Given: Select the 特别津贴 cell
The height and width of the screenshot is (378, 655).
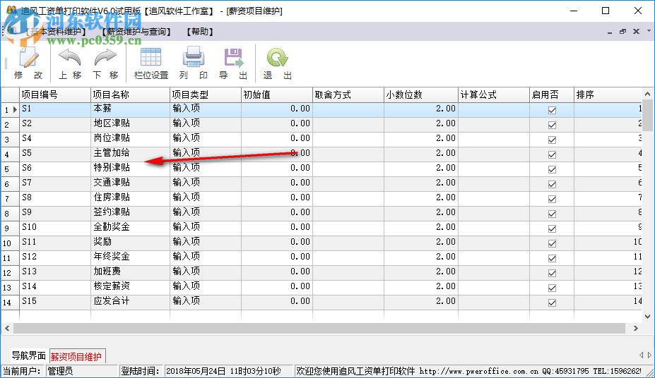Looking at the screenshot, I should click(x=130, y=168).
